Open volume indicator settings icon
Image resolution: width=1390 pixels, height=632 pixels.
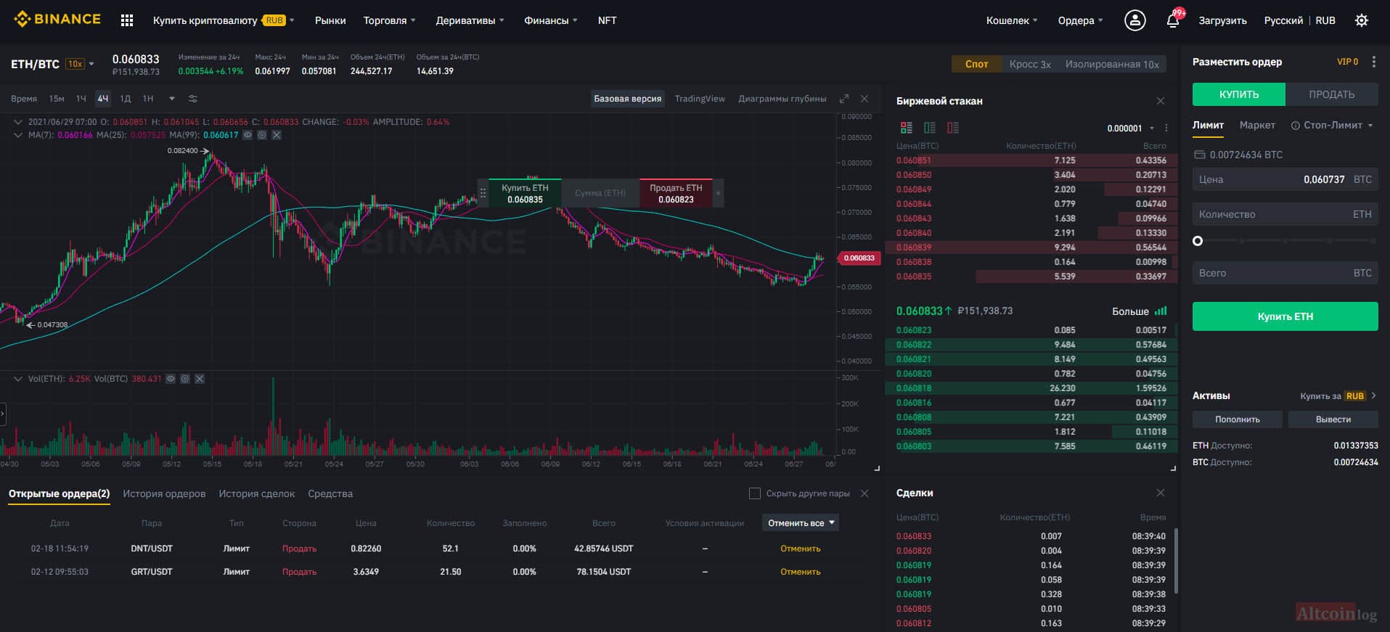185,379
